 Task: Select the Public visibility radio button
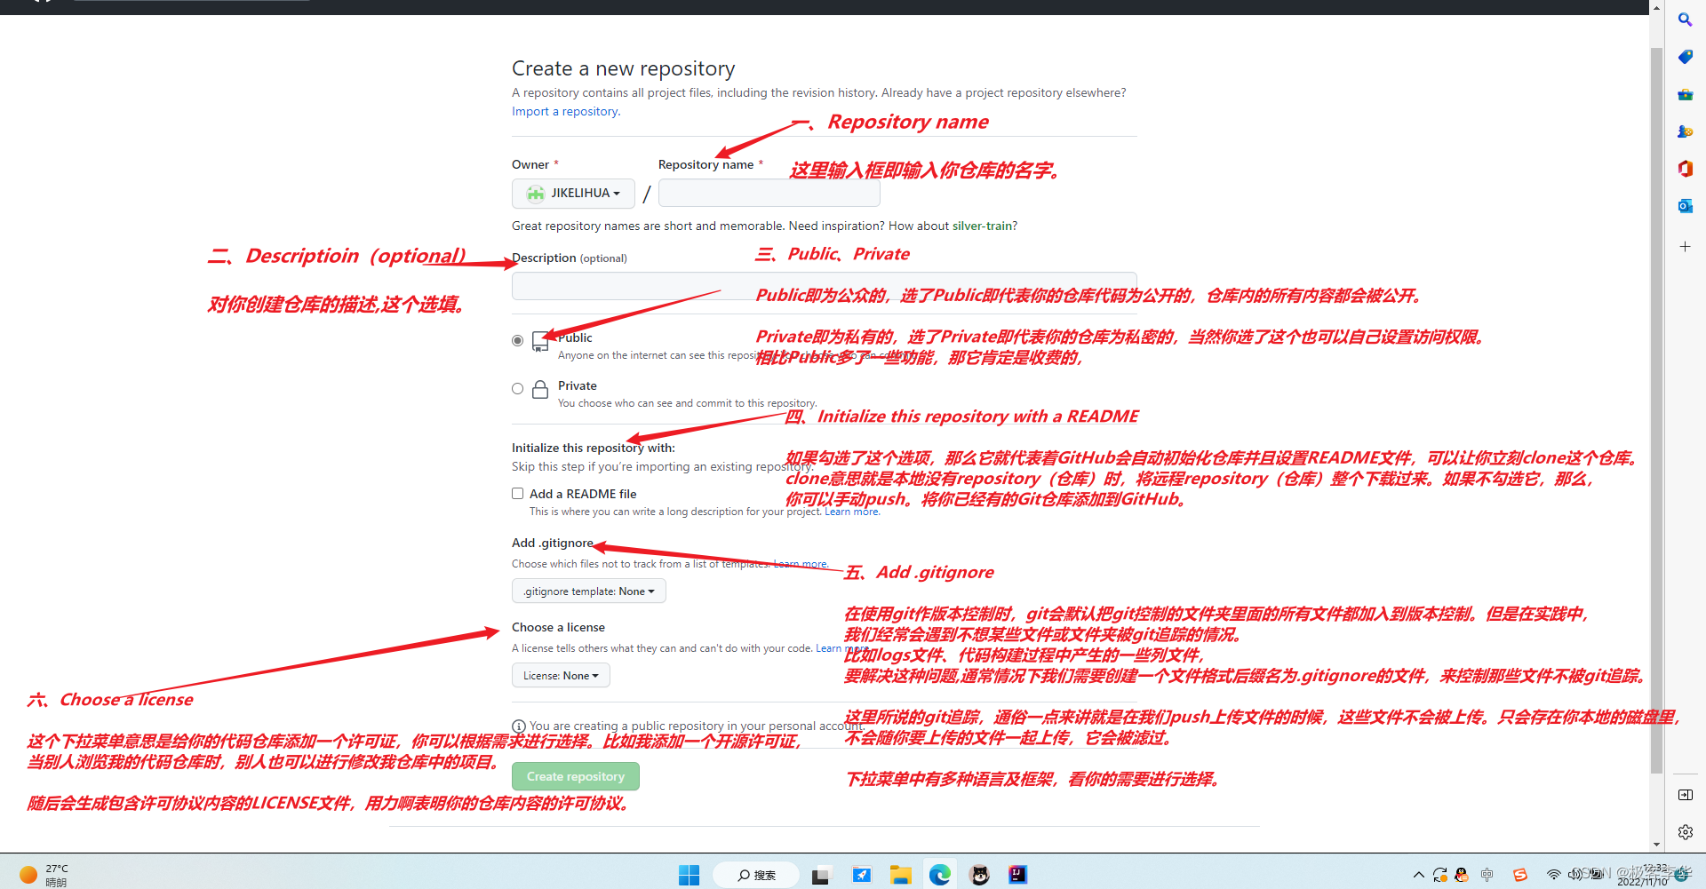517,340
